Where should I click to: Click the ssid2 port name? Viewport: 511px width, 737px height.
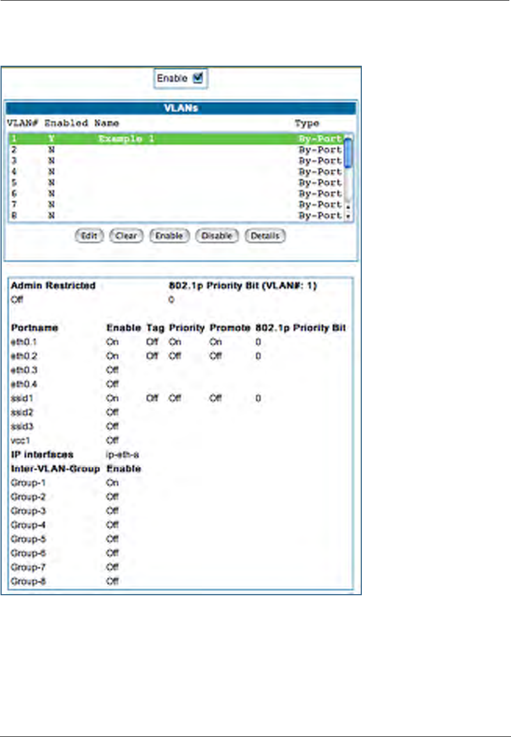point(22,413)
